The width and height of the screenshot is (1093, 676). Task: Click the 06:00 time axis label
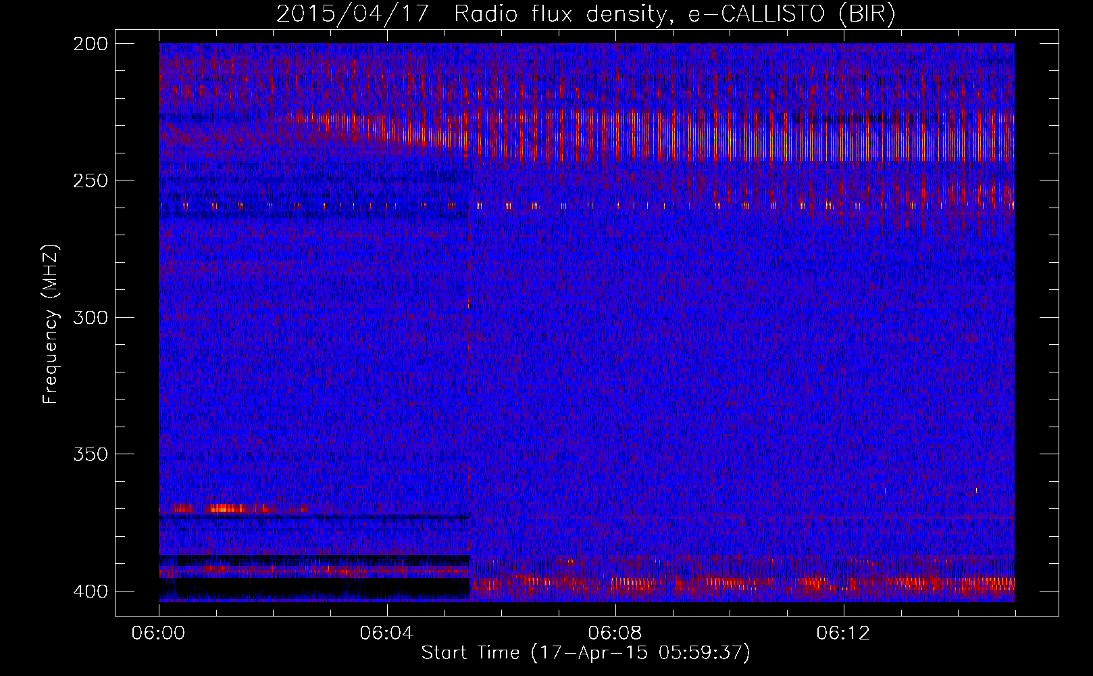coord(158,633)
